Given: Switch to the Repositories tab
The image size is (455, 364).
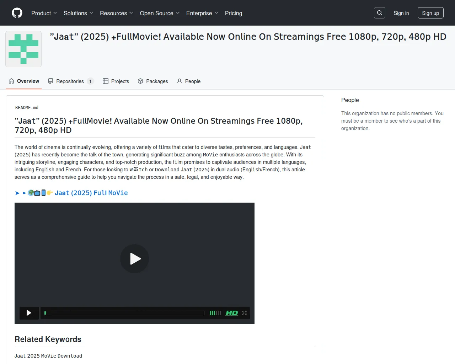Looking at the screenshot, I should click(x=70, y=81).
